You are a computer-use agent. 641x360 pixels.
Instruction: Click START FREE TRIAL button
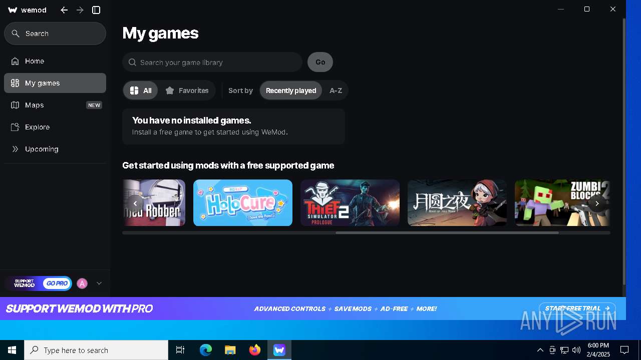click(577, 308)
